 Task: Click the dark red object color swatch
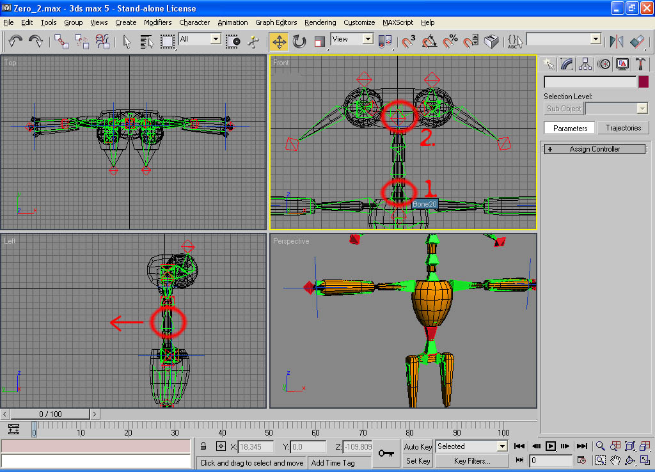(643, 82)
